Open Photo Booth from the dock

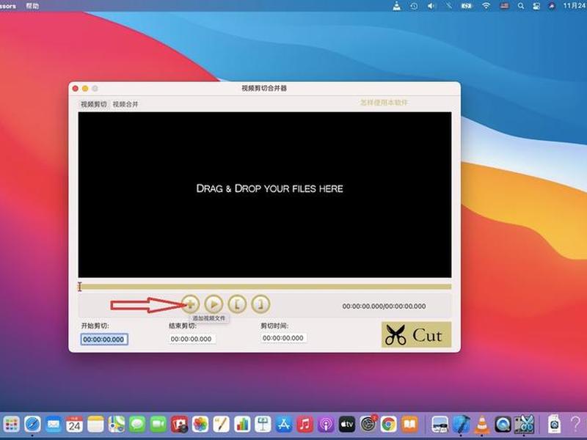click(x=179, y=425)
